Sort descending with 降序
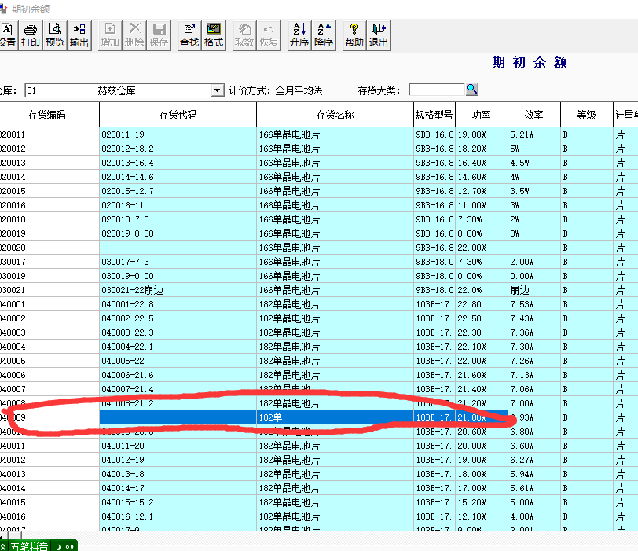638x551 pixels. pos(324,35)
